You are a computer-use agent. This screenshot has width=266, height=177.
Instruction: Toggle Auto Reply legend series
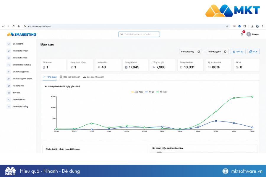tap(137, 92)
